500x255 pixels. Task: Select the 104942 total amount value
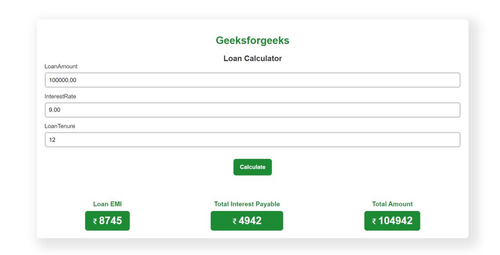395,221
